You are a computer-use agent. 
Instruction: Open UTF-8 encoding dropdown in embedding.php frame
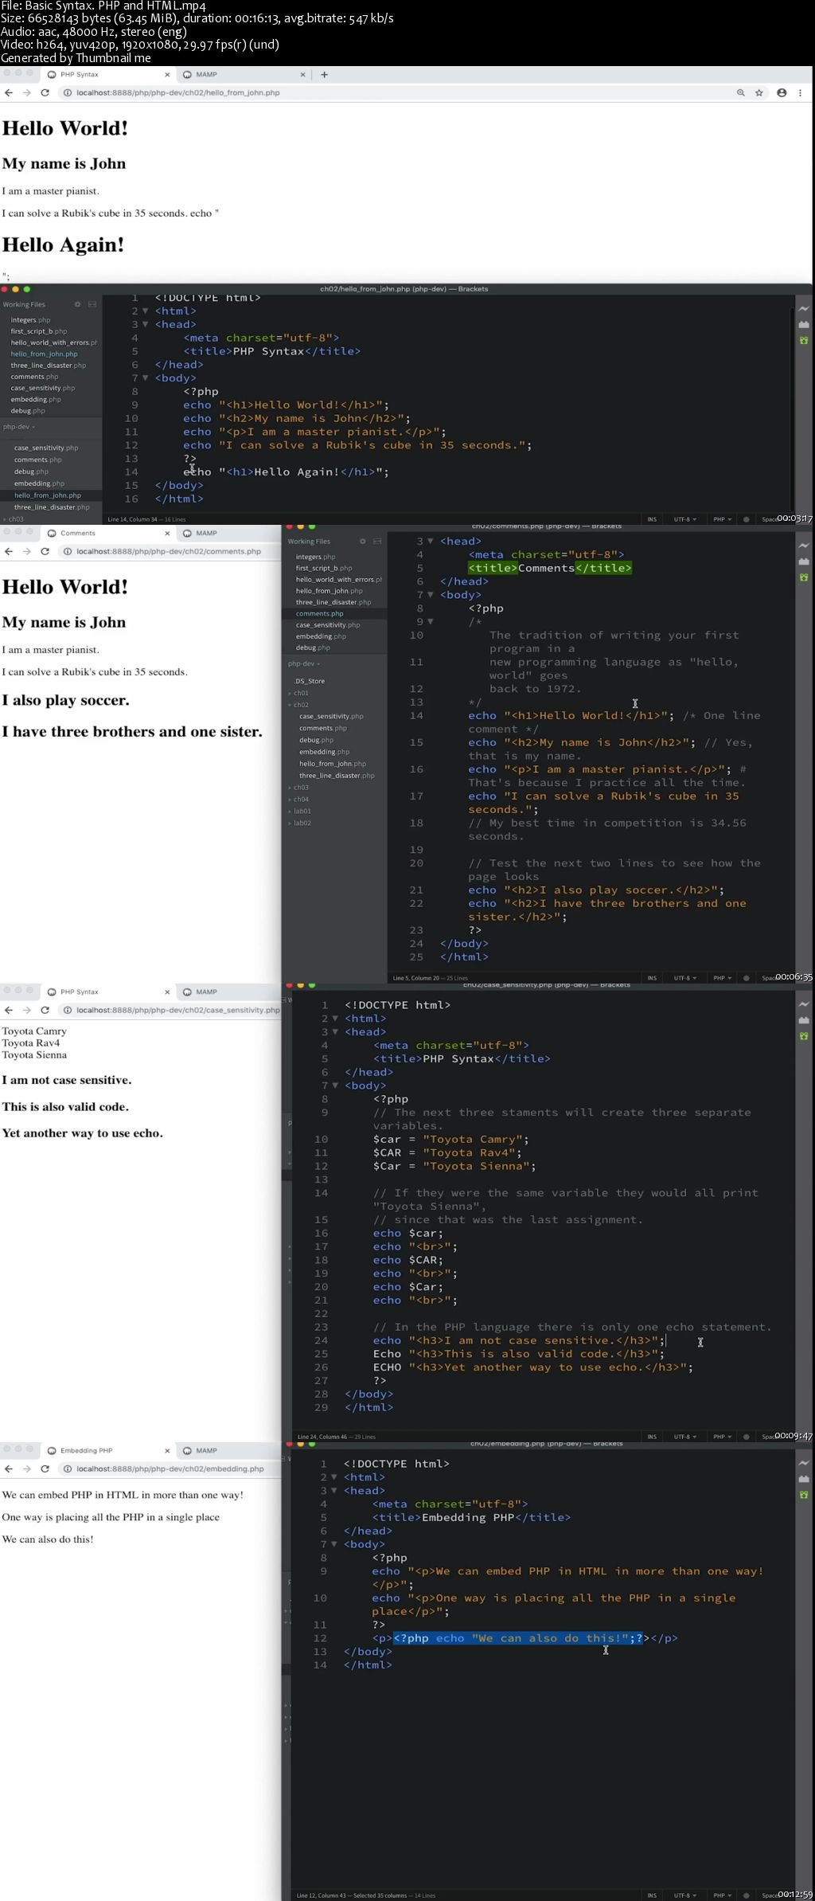click(684, 1895)
